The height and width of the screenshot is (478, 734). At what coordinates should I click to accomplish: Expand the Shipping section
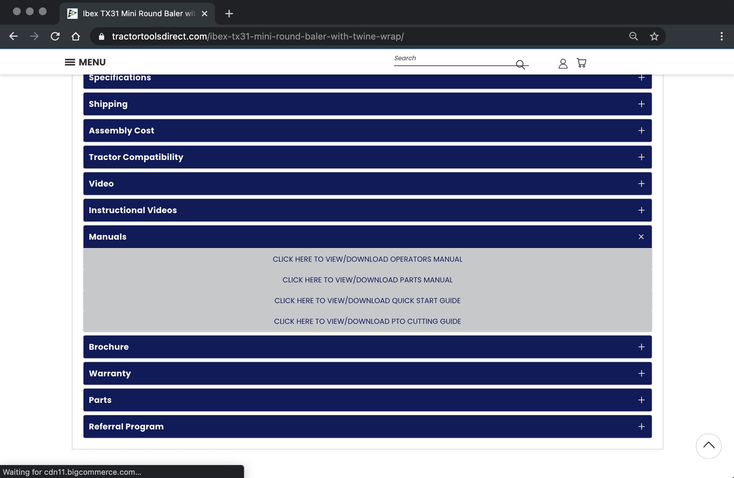click(x=641, y=104)
